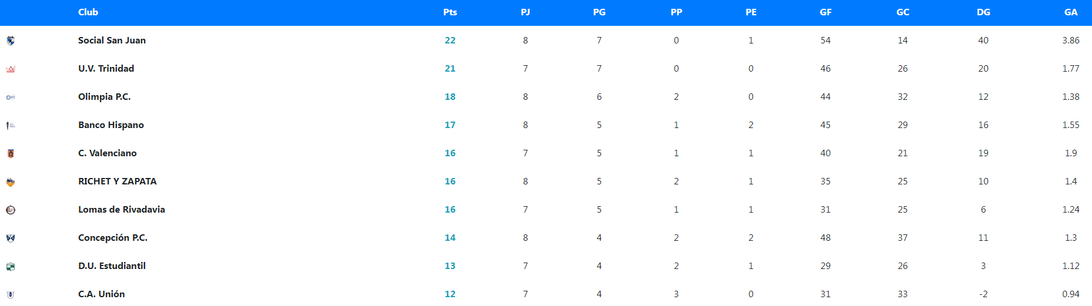
Task: Click the D.U. Estudiantil club crest
Action: coord(11,266)
